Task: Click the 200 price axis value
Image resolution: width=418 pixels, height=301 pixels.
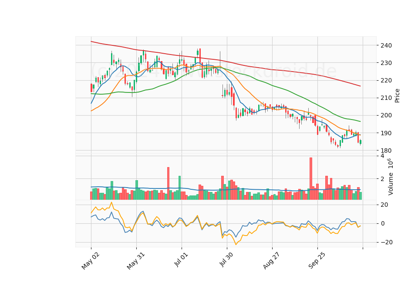Action: pyautogui.click(x=386, y=115)
